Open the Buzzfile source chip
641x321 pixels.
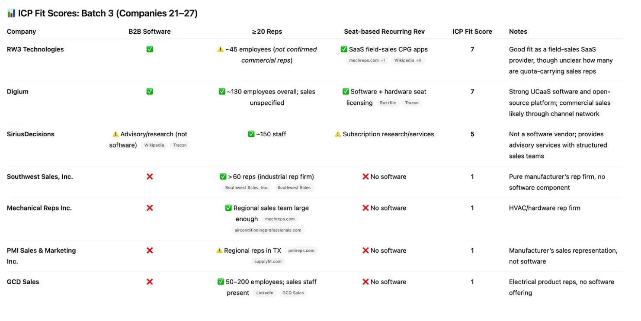pyautogui.click(x=388, y=103)
